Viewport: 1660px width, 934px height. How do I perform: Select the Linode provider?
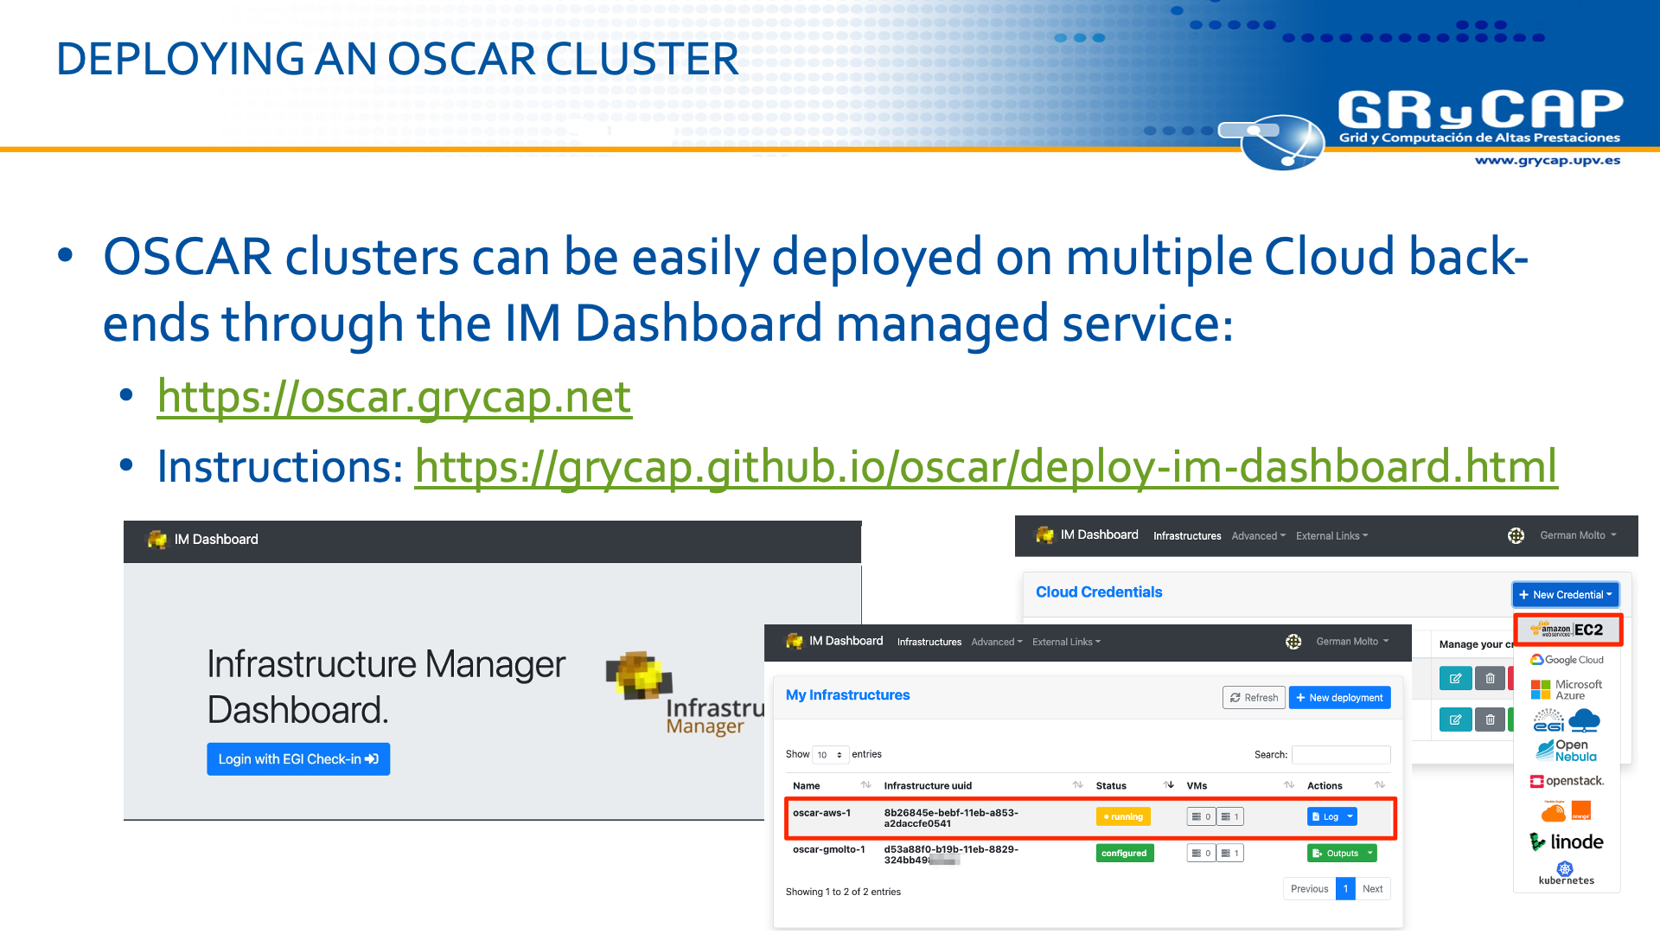click(1567, 841)
